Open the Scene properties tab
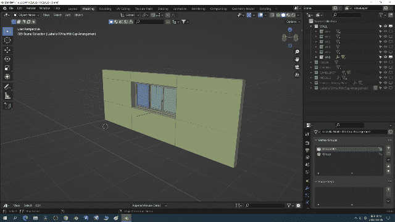 307,165
